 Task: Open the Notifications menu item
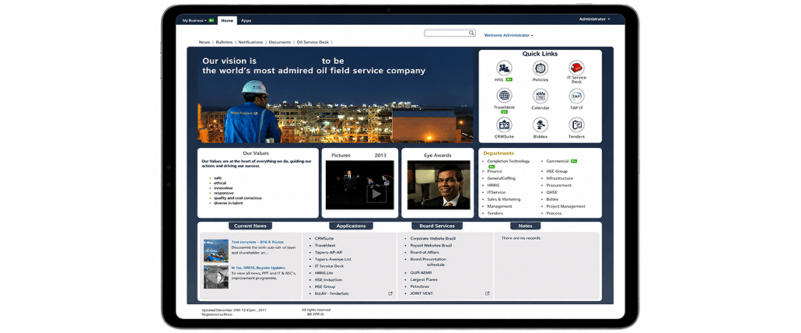coord(251,42)
